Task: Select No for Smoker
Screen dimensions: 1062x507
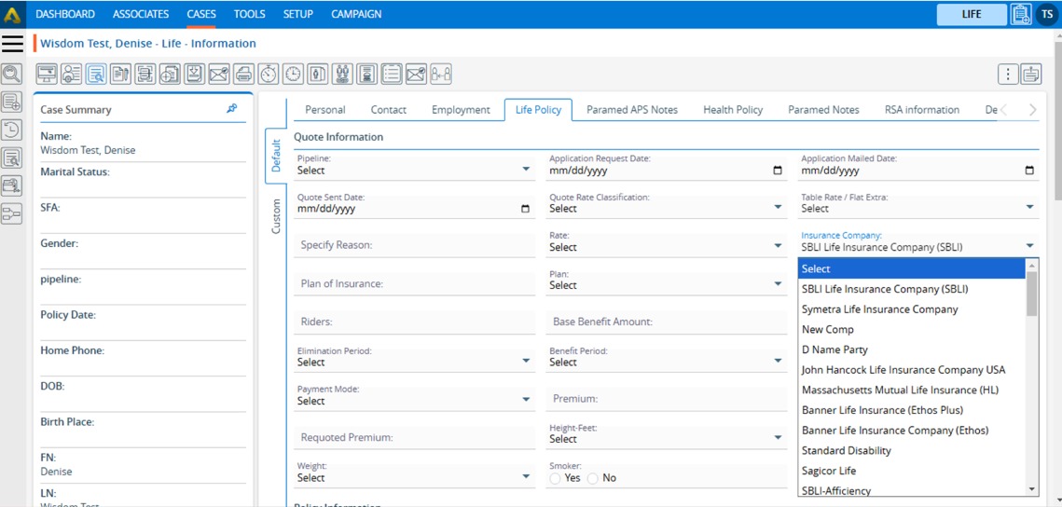Action: point(593,478)
